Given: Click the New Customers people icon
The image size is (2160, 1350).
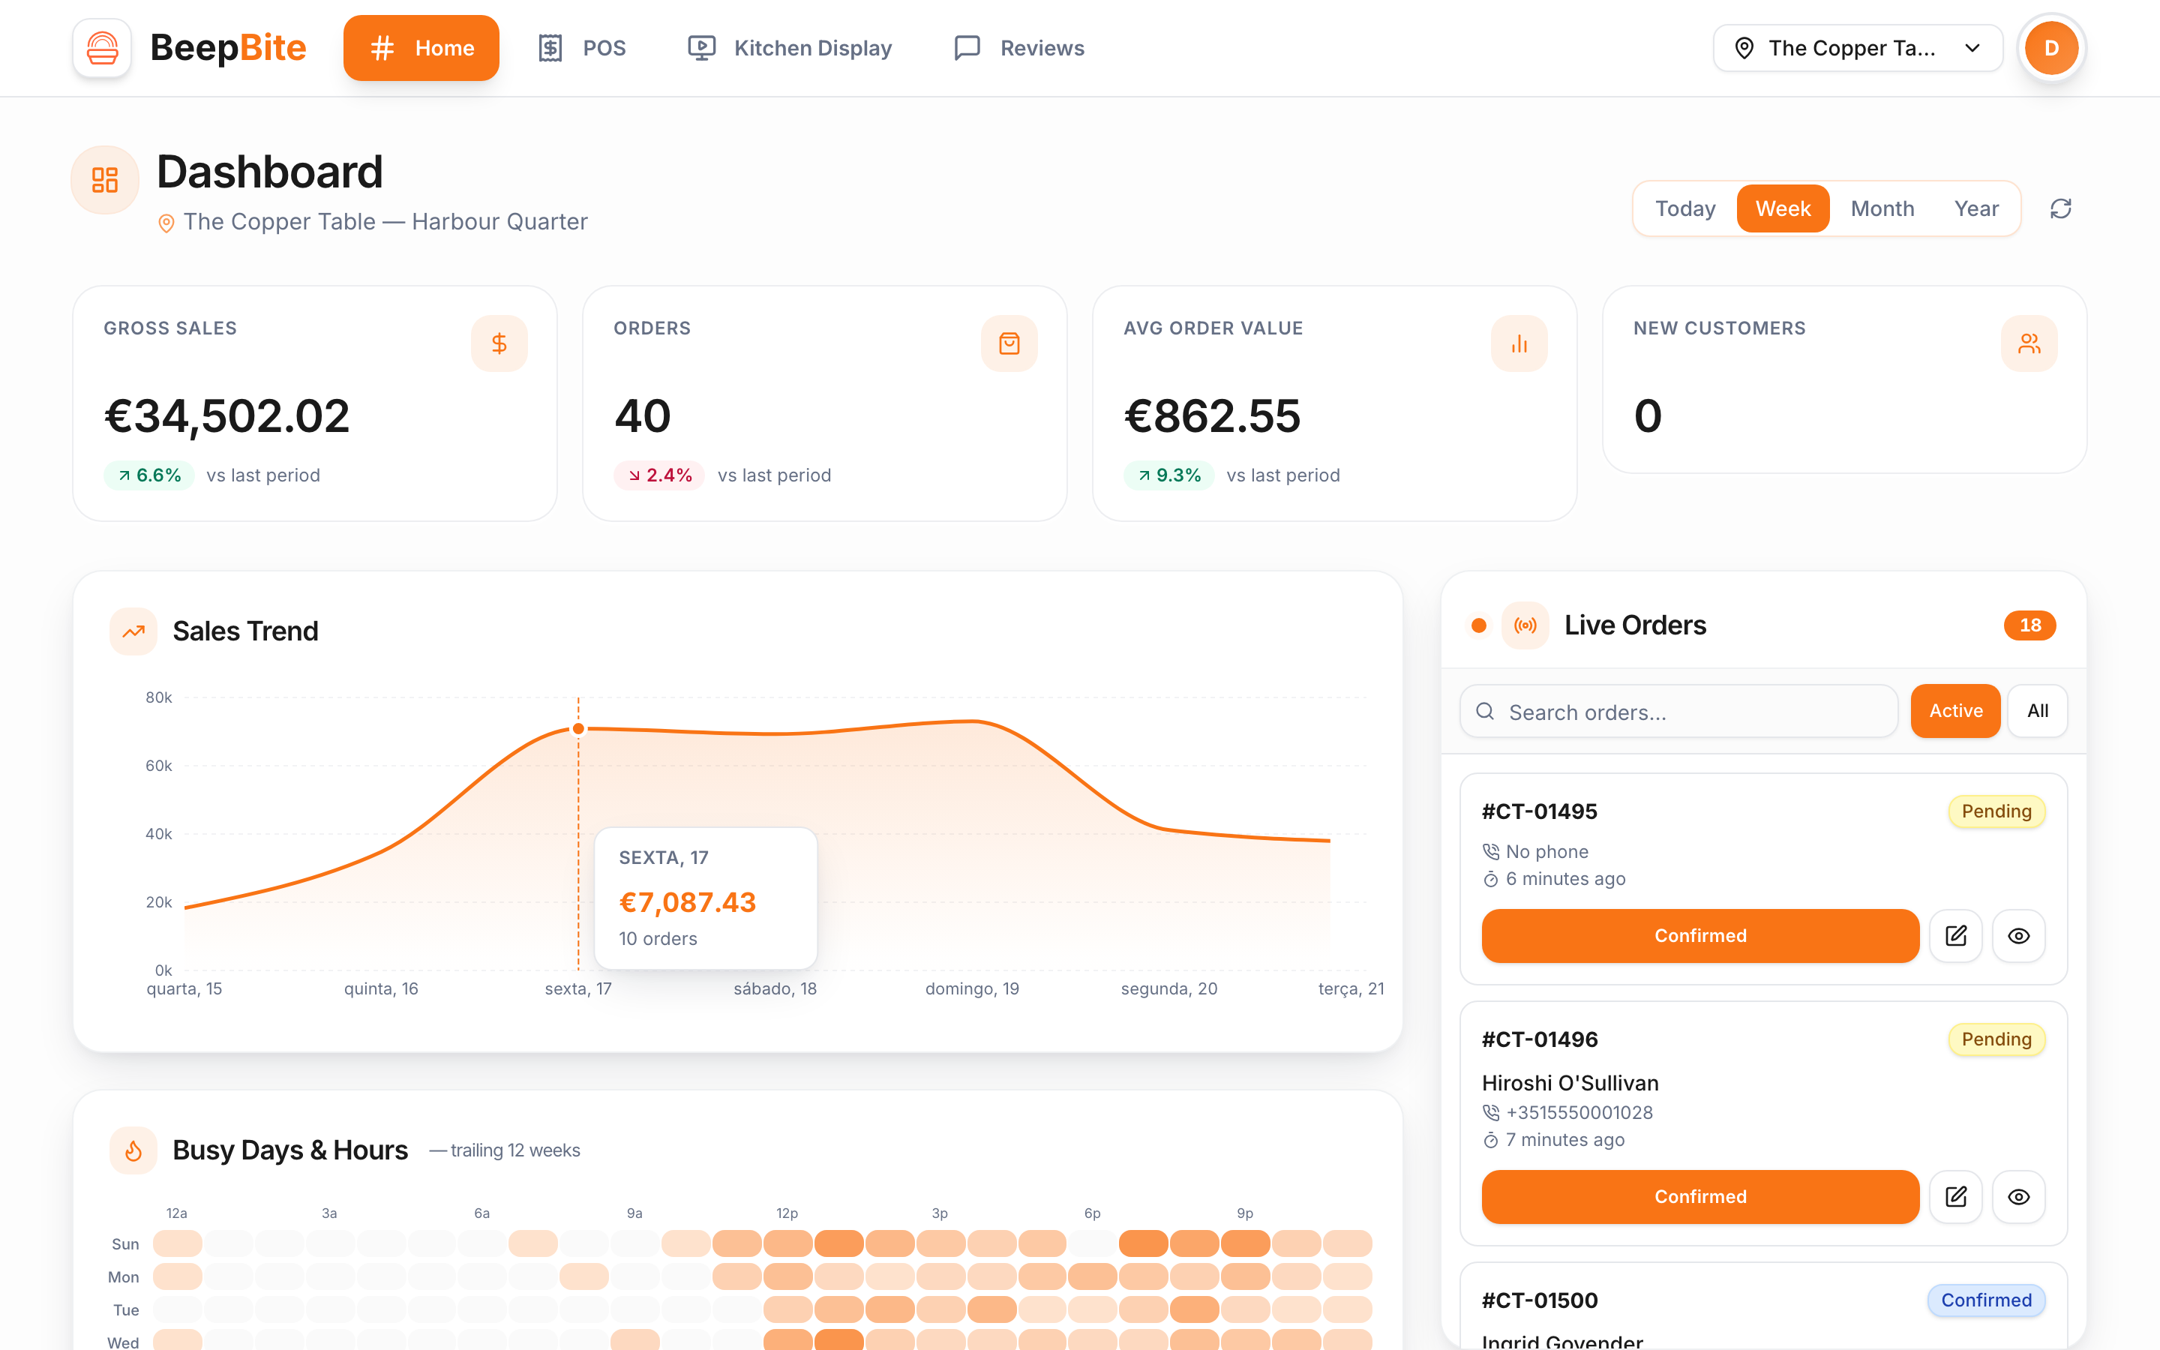Looking at the screenshot, I should point(2029,343).
